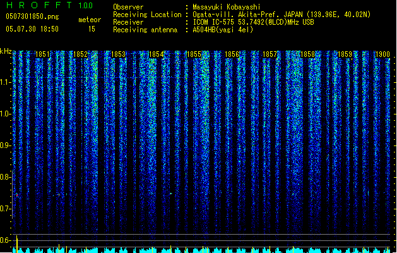Click the 1854 time marker
Screen dimensions: 397x253
point(157,54)
